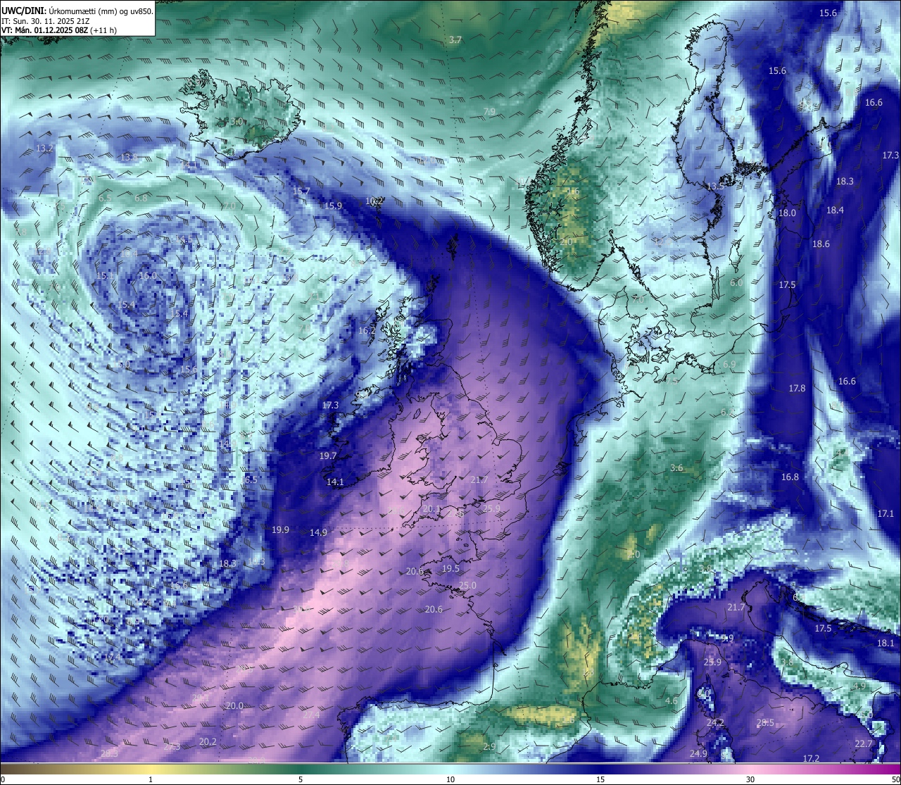
Task: Click the '4.6' value on the map
Action: pyautogui.click(x=672, y=701)
